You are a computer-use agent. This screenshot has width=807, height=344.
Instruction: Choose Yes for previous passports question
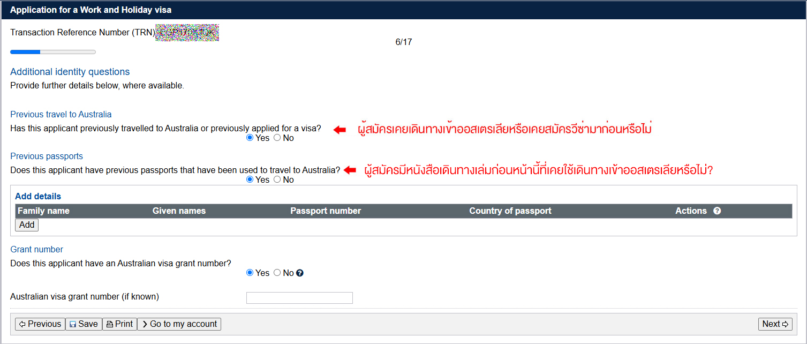[x=250, y=180]
